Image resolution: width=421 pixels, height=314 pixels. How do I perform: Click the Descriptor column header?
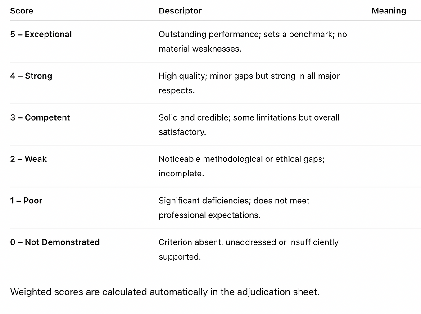[180, 11]
